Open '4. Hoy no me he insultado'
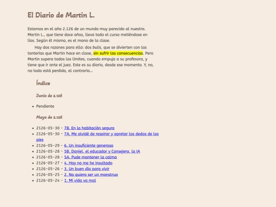The image size is (276, 207). tap(88, 163)
